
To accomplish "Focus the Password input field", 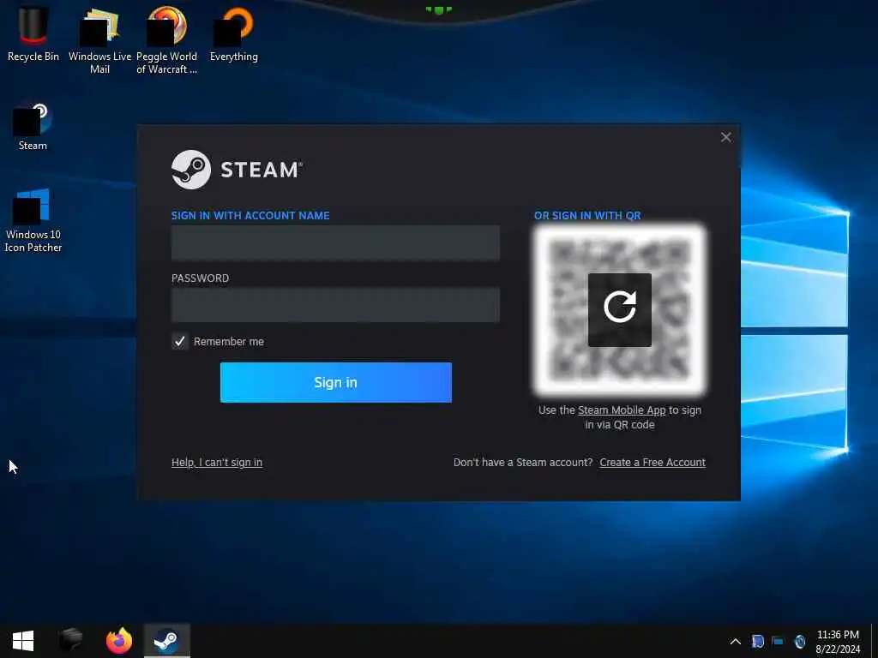I will coord(335,305).
